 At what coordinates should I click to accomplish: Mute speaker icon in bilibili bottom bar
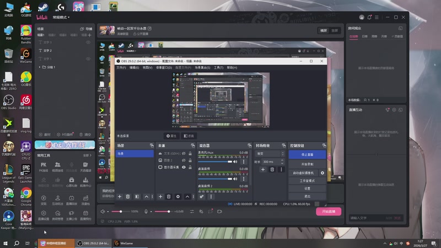click(x=103, y=212)
